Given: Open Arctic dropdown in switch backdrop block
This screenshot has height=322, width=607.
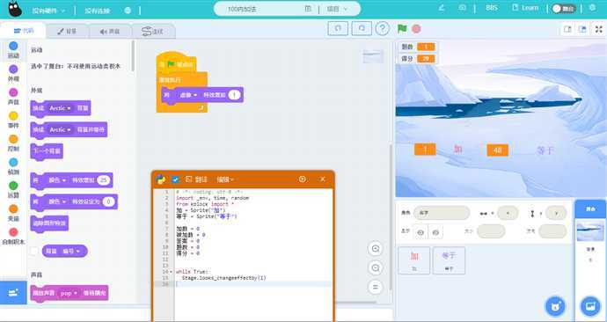Looking at the screenshot, I should click(x=60, y=108).
